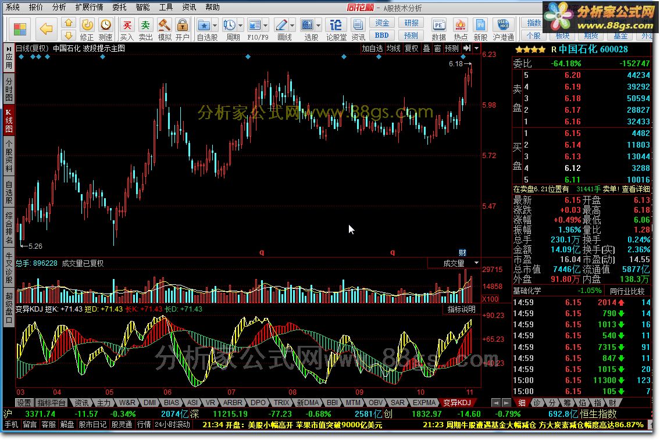The image size is (660, 440).
Task: Open 模拟 simulated trading gavel icon
Action: point(164,25)
